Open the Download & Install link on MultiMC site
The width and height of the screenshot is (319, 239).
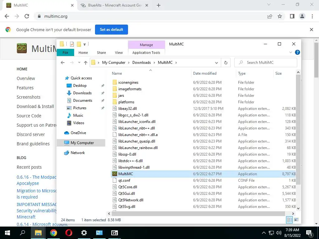tap(35, 106)
